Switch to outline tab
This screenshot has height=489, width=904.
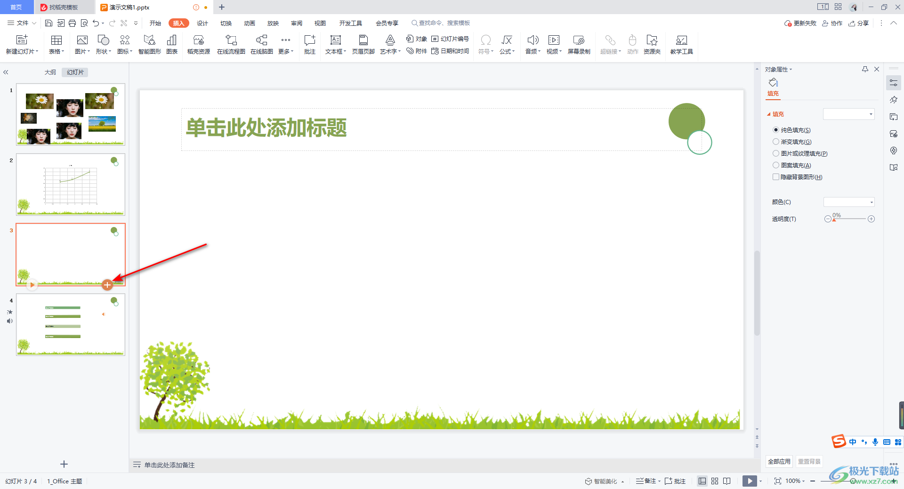[x=50, y=72]
